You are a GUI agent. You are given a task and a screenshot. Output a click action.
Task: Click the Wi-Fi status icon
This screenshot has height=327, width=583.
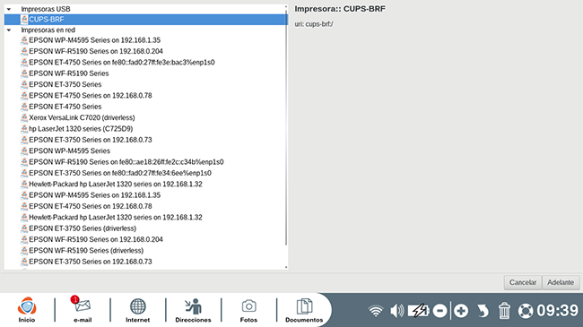click(x=376, y=311)
